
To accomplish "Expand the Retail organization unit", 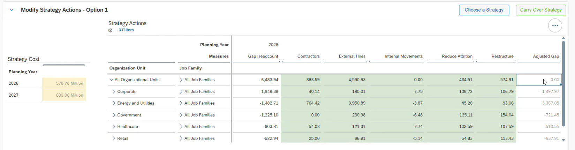I will (x=114, y=138).
